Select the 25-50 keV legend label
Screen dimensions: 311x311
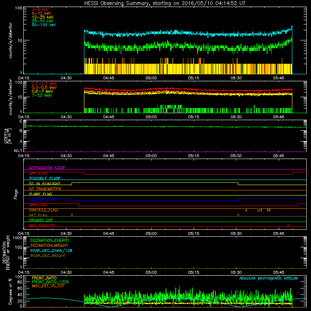43,21
